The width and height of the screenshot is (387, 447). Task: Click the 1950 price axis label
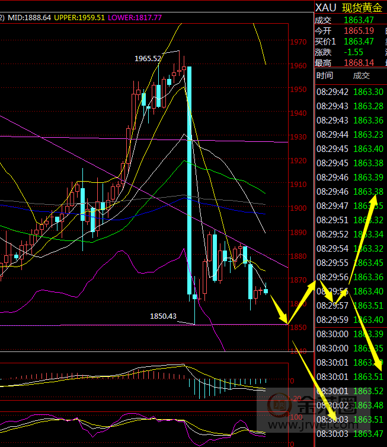pos(298,90)
